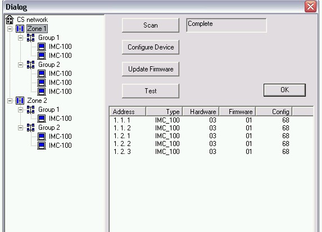This screenshot has width=322, height=232.
Task: Collapse the Zone 1 tree node
Action: pos(10,29)
